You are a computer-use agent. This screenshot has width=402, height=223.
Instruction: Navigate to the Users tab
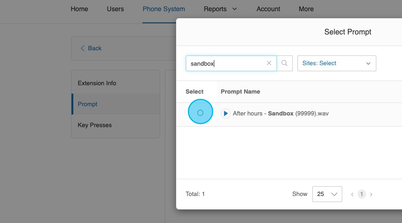(x=115, y=9)
